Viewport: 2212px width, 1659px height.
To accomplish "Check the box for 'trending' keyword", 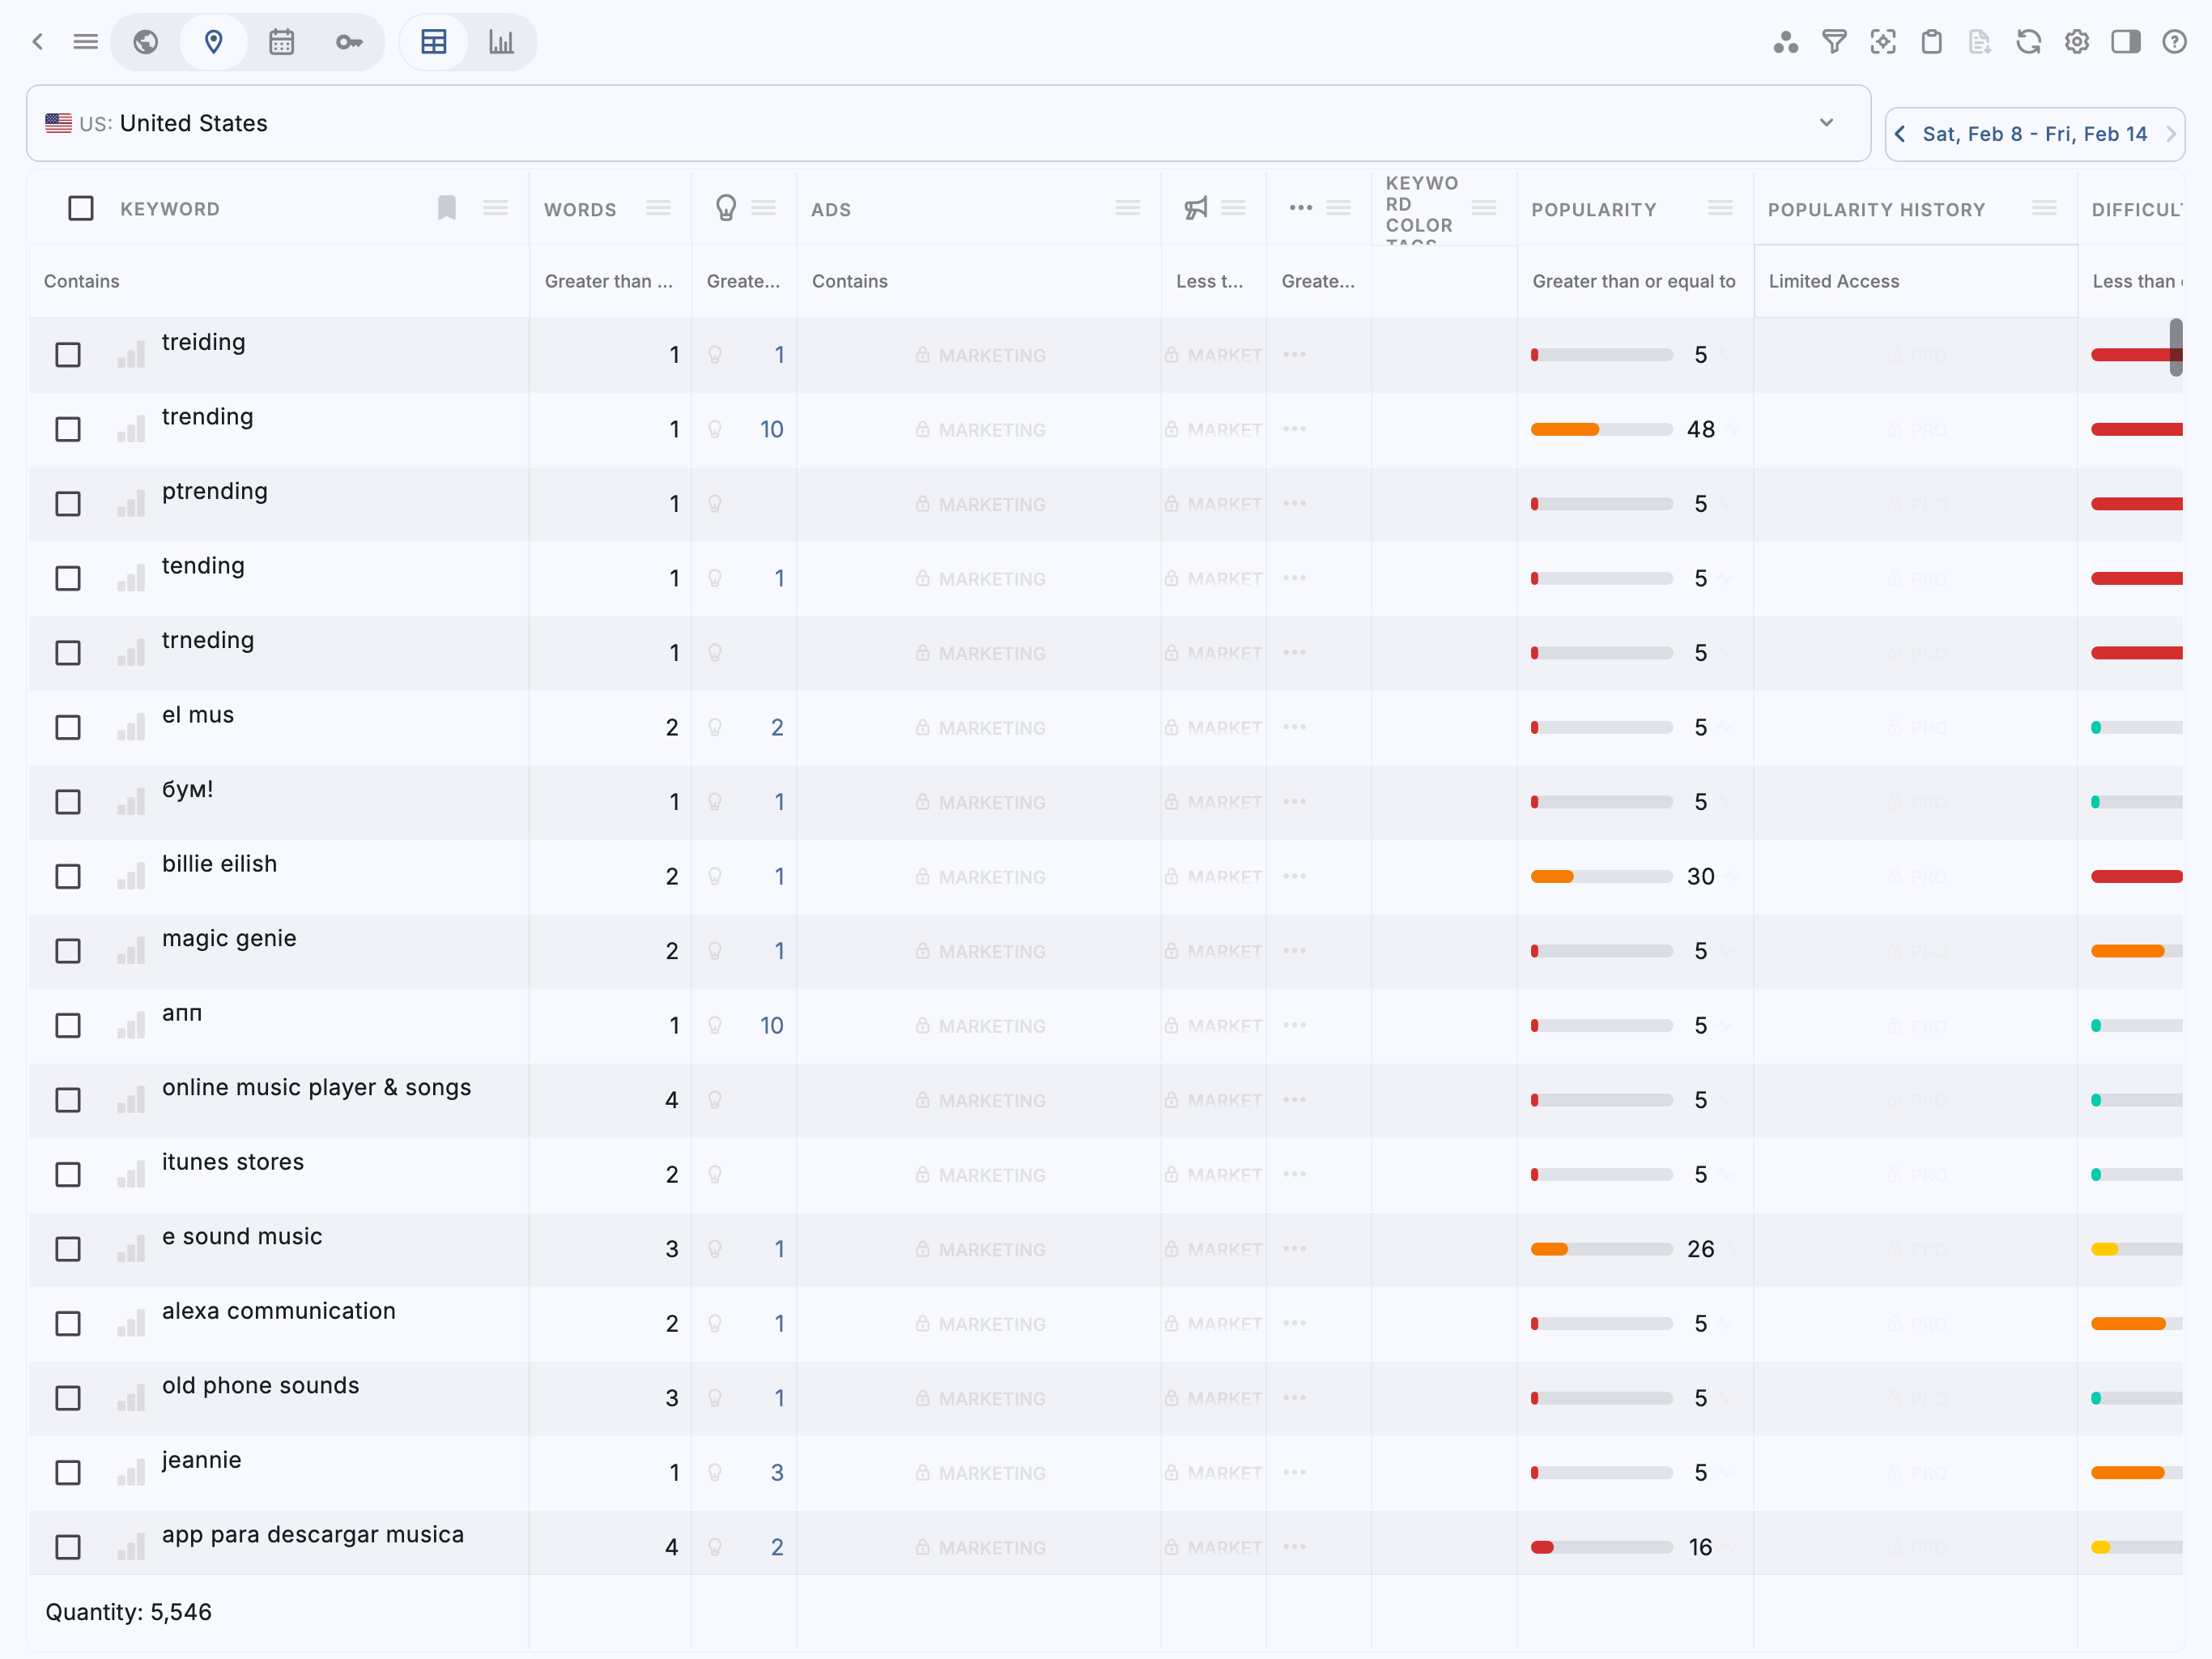I will click(x=68, y=429).
